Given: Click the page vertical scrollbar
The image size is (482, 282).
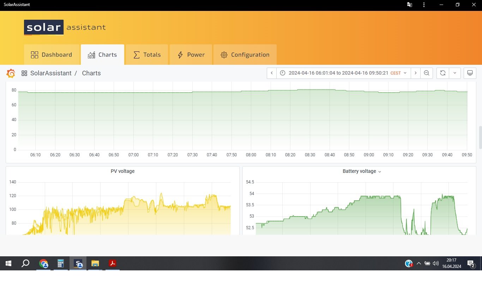Looking at the screenshot, I should coord(480,137).
